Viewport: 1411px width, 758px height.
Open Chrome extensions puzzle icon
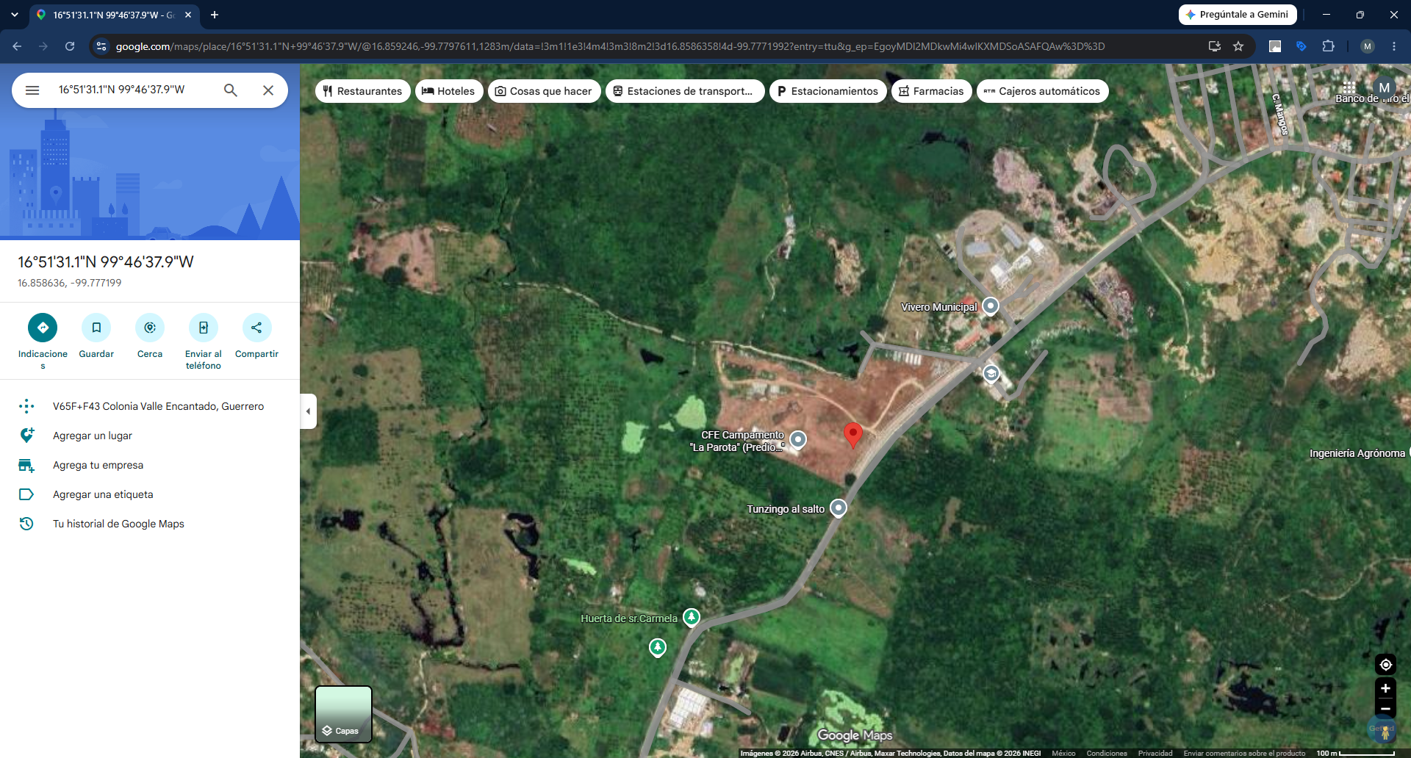1328,46
